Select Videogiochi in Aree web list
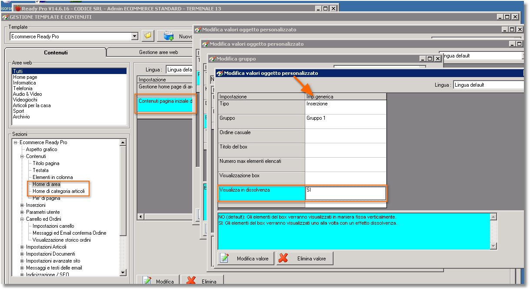The width and height of the screenshot is (530, 290). [25, 100]
